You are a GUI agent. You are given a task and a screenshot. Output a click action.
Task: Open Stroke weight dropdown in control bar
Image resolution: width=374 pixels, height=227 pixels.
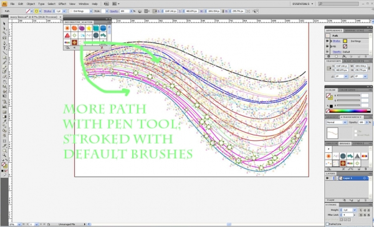64,11
